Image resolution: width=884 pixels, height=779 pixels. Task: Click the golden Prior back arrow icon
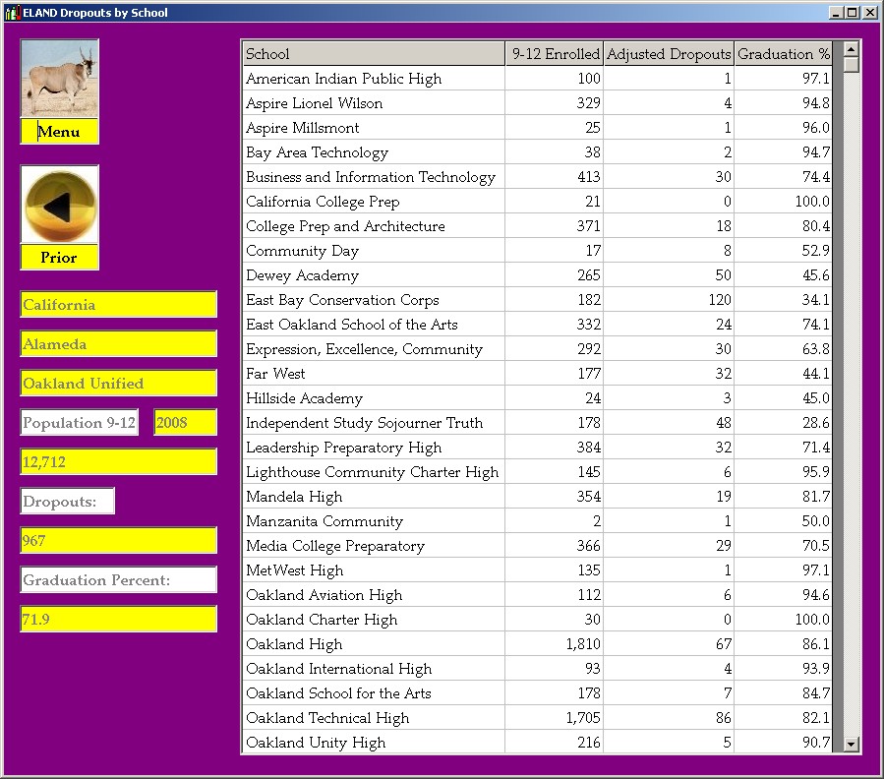(59, 206)
